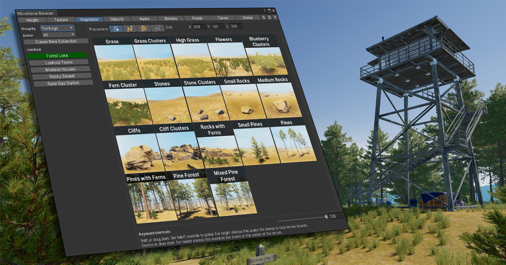This screenshot has height=265, width=506.
Task: Go to the Audio tab
Action: tap(144, 19)
